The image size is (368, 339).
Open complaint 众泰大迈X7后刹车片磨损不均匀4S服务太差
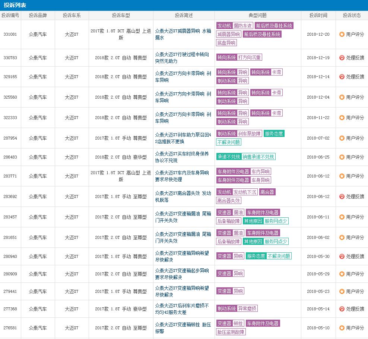pyautogui.click(x=182, y=309)
